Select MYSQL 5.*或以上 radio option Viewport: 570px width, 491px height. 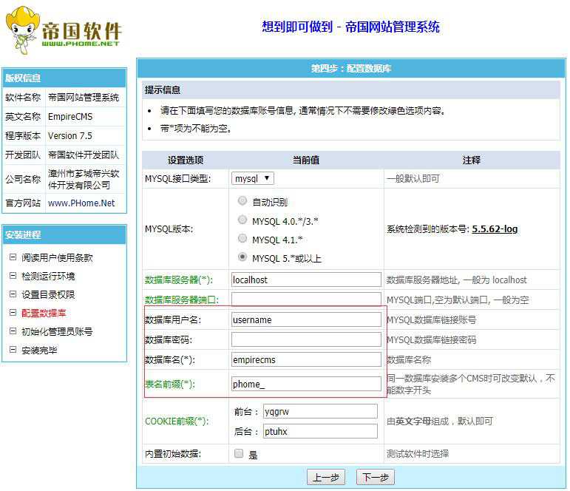click(242, 257)
